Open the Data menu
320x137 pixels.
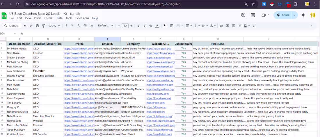pyautogui.click(x=59, y=18)
